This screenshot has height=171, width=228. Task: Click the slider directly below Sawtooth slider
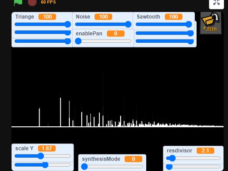pos(165,33)
